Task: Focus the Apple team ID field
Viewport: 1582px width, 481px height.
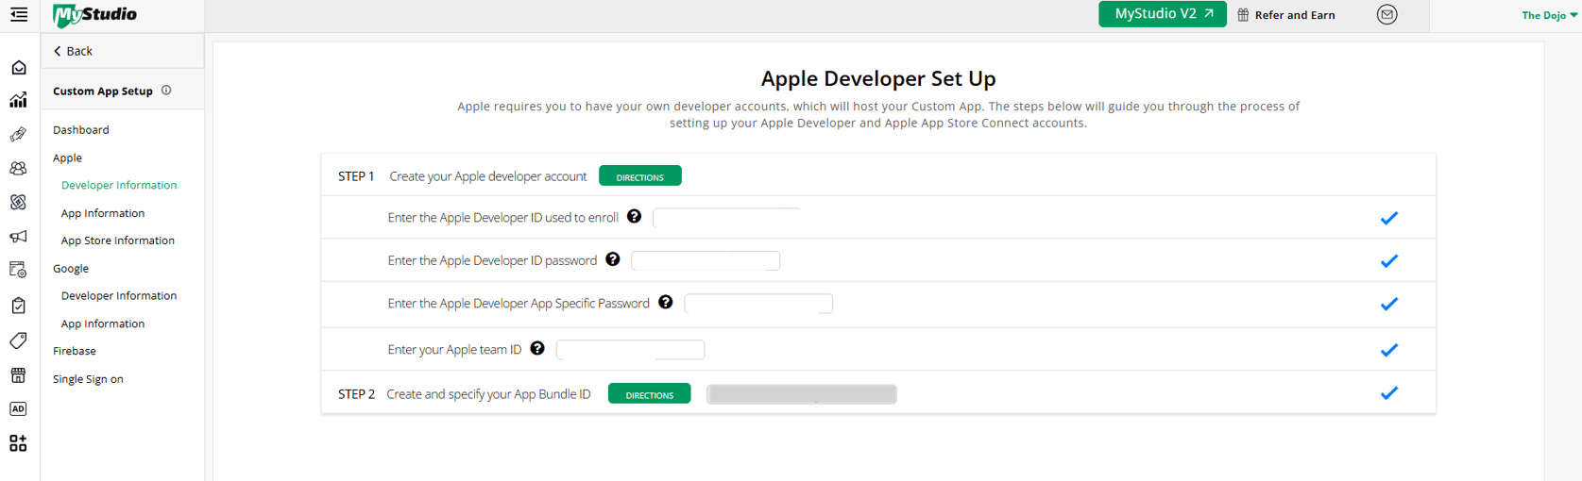Action: (630, 350)
